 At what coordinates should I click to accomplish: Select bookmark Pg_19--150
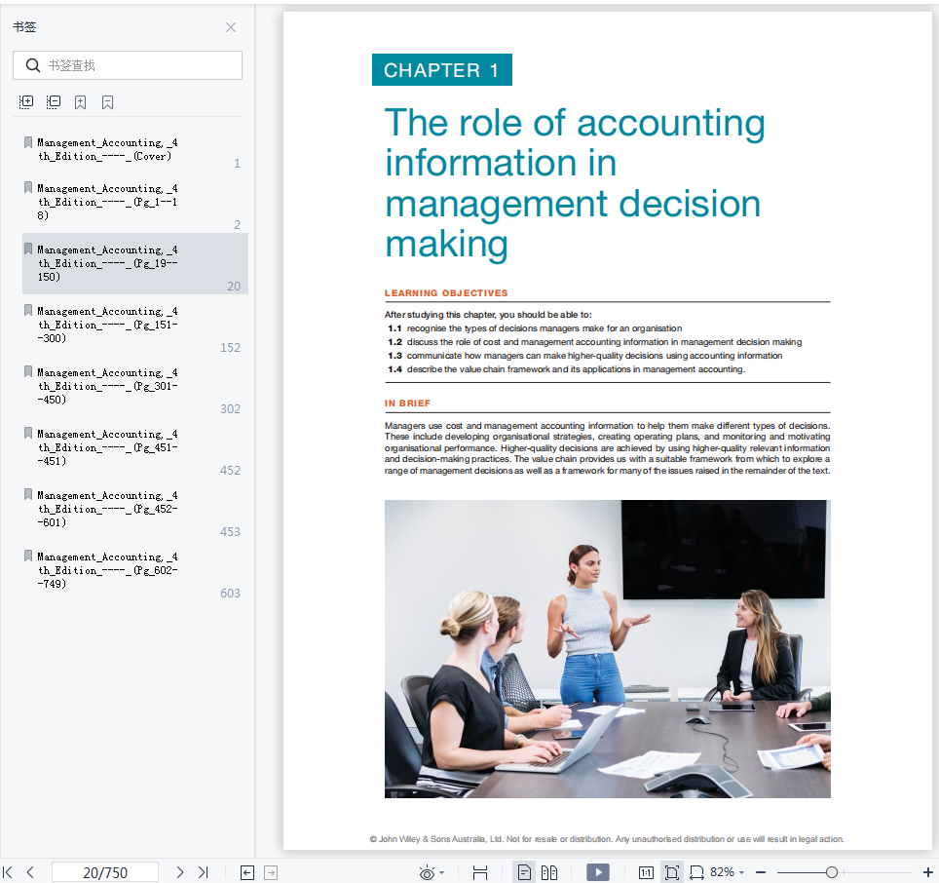[x=135, y=263]
